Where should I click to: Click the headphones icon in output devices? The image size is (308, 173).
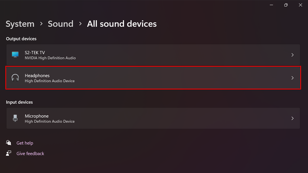pos(15,78)
